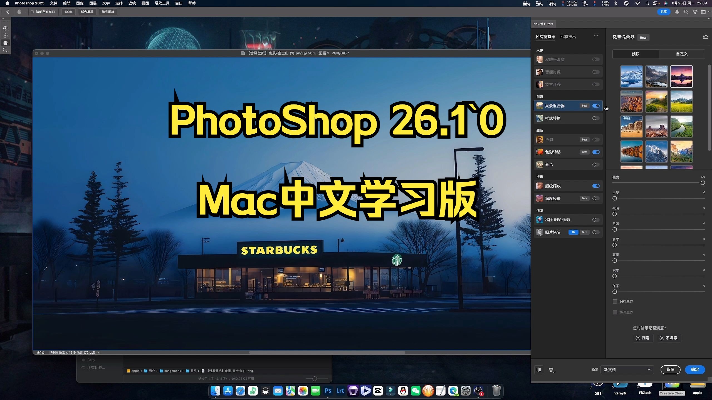Choose the subtract-from-selection tool icon
This screenshot has width=712, height=400.
point(5,36)
